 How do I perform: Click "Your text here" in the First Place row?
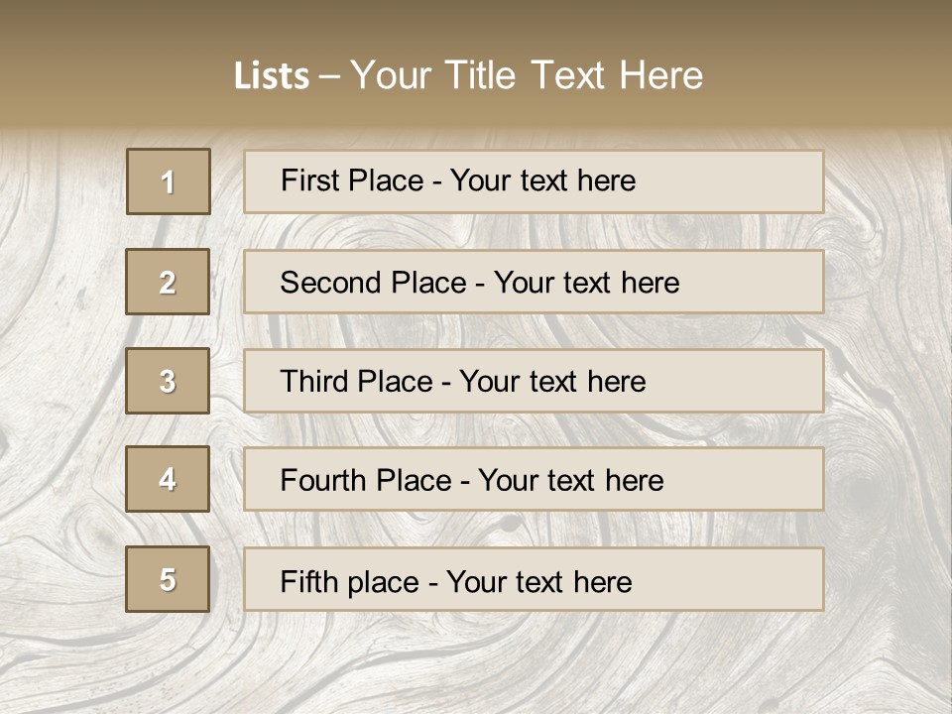542,180
